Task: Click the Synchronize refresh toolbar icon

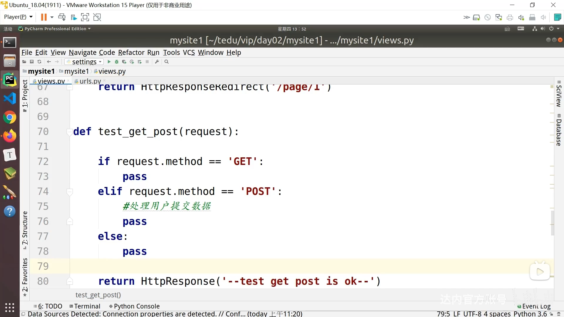Action: coord(39,62)
